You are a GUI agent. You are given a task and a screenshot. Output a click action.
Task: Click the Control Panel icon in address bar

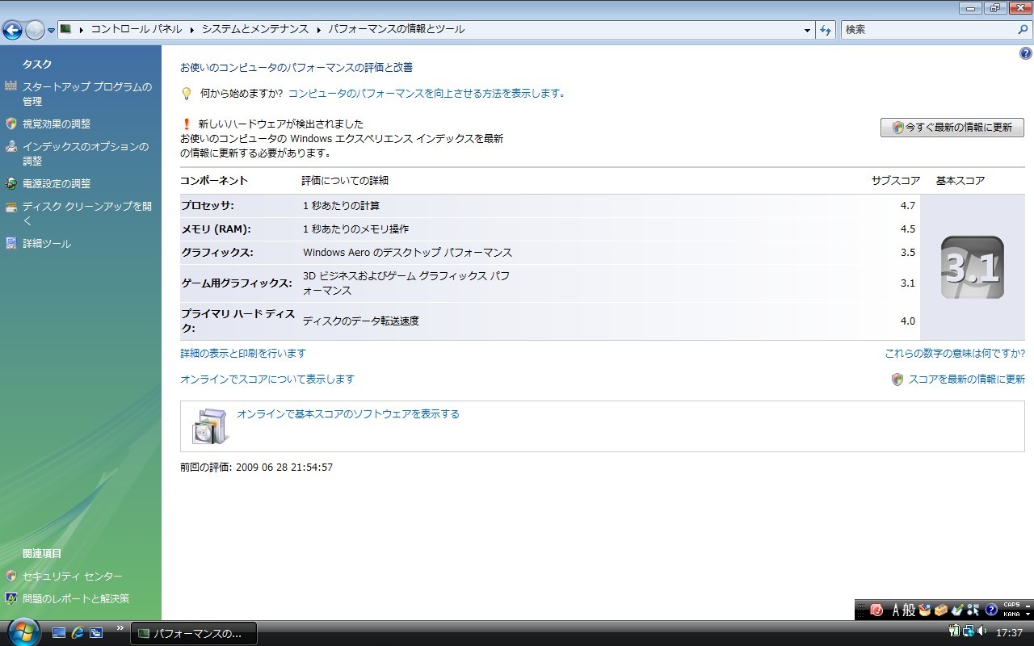point(66,29)
